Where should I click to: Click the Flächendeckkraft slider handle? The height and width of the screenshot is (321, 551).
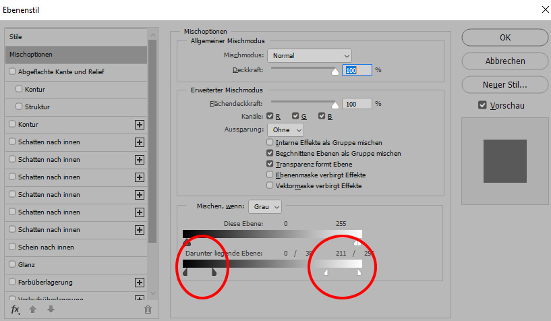click(335, 105)
